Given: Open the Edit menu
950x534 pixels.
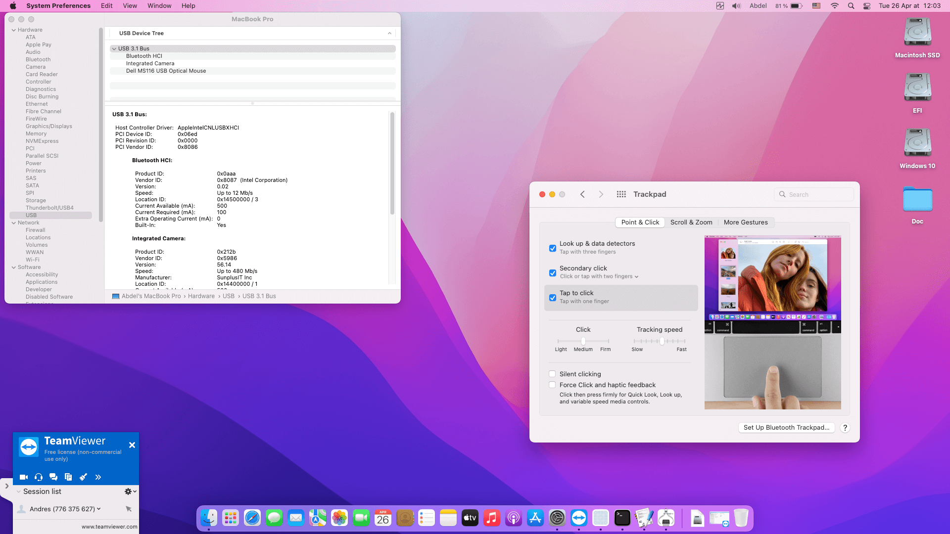Looking at the screenshot, I should coord(106,6).
